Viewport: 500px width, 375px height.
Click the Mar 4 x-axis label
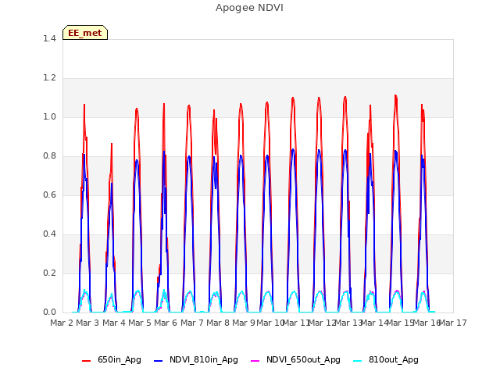click(x=114, y=323)
